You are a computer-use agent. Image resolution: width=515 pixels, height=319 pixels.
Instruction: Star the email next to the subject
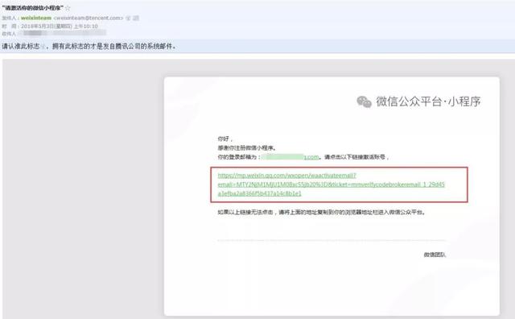[68, 8]
